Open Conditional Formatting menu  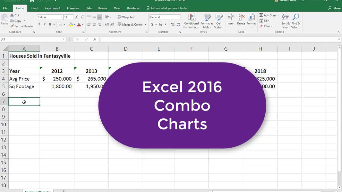[191, 21]
